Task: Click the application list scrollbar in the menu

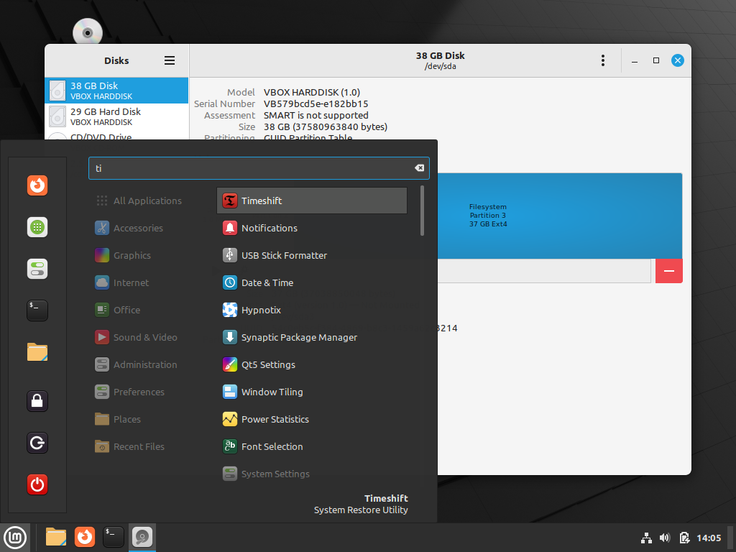Action: pos(422,211)
